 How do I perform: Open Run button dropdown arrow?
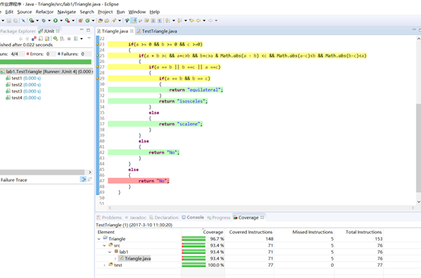[62, 21]
